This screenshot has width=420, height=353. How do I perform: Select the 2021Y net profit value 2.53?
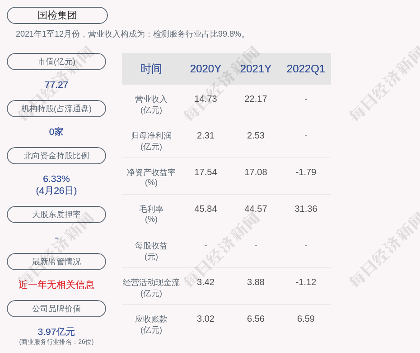click(256, 136)
